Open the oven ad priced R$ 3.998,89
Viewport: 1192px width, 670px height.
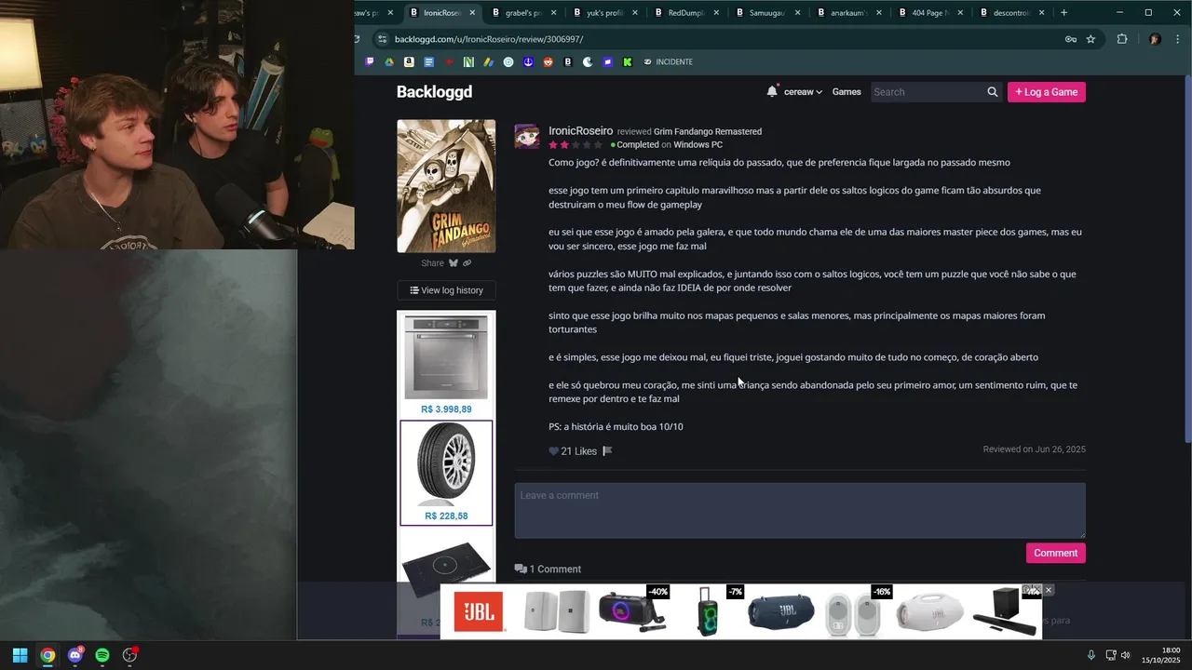pyautogui.click(x=446, y=364)
